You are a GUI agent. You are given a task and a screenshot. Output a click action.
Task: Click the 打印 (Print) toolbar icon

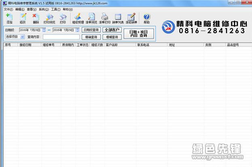63,19
